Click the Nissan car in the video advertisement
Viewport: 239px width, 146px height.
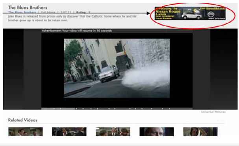(x=109, y=74)
